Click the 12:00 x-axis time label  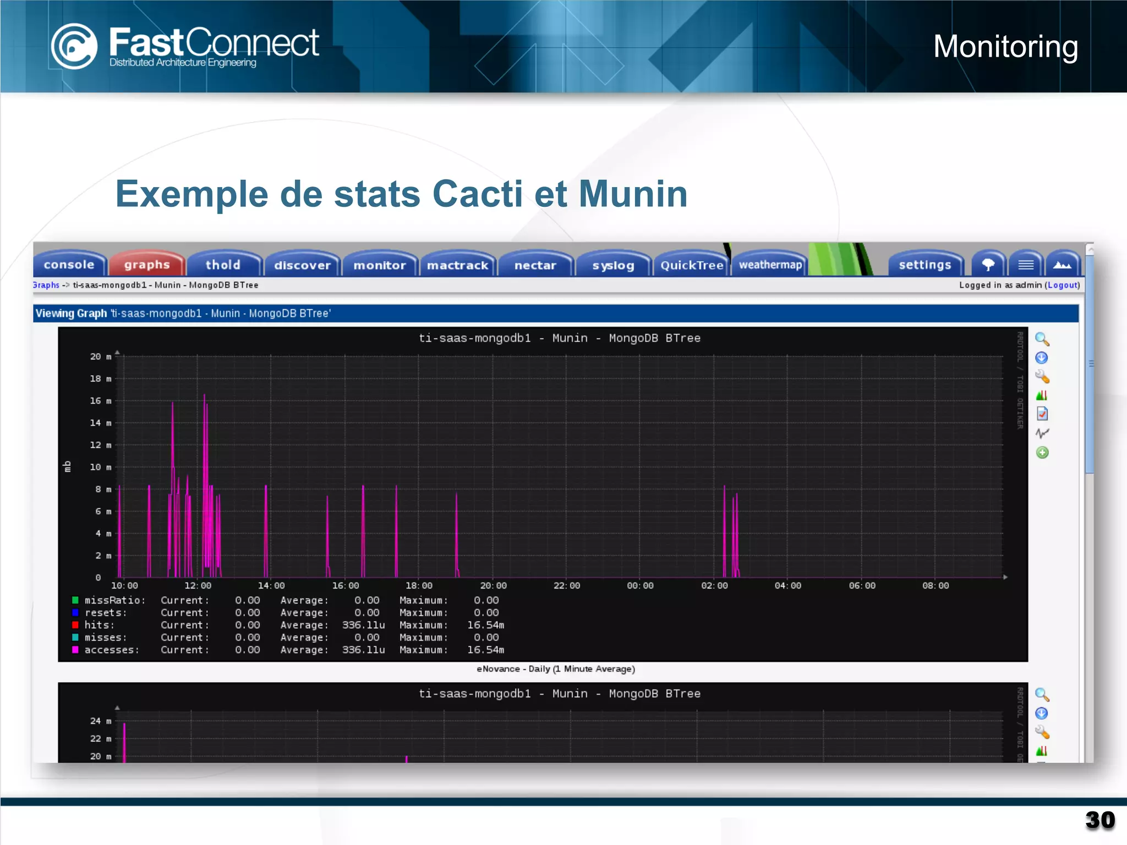tap(198, 586)
